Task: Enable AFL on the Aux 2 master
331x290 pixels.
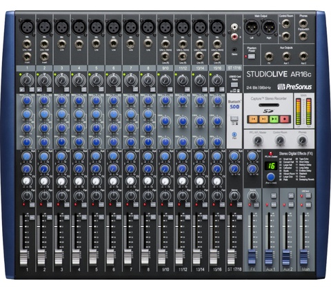Action: 291,195
